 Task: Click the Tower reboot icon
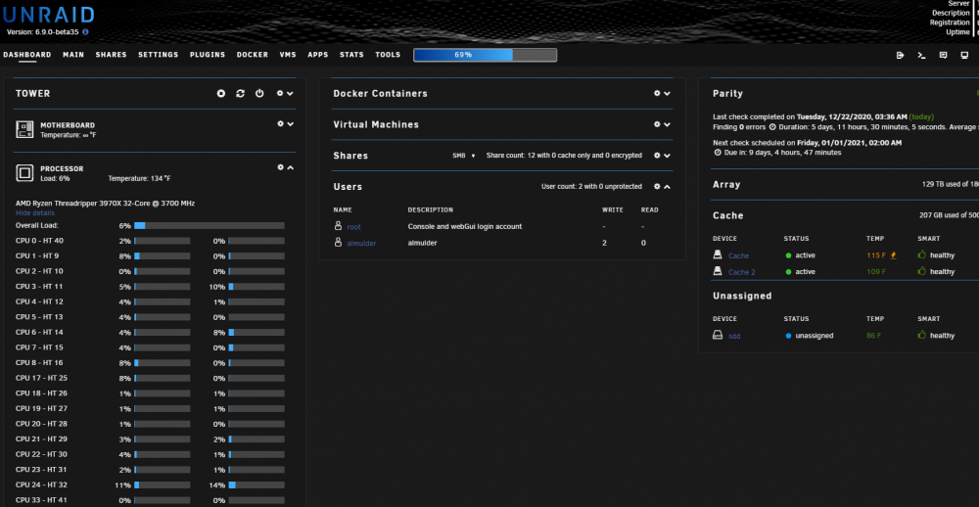tap(241, 94)
